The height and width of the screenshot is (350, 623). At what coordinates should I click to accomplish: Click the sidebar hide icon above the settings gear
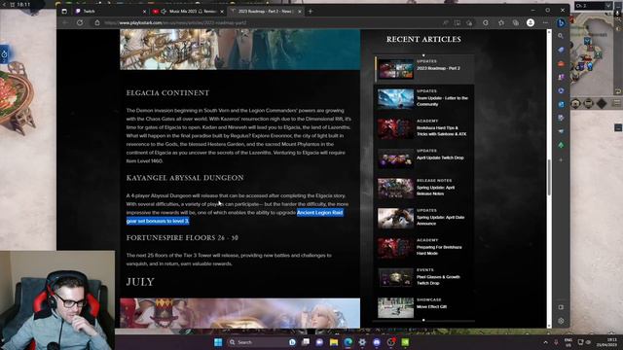[x=561, y=307]
